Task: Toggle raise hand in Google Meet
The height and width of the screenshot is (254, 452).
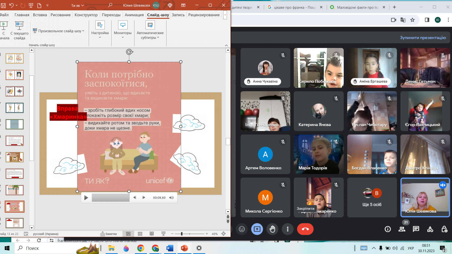Action: (272, 229)
